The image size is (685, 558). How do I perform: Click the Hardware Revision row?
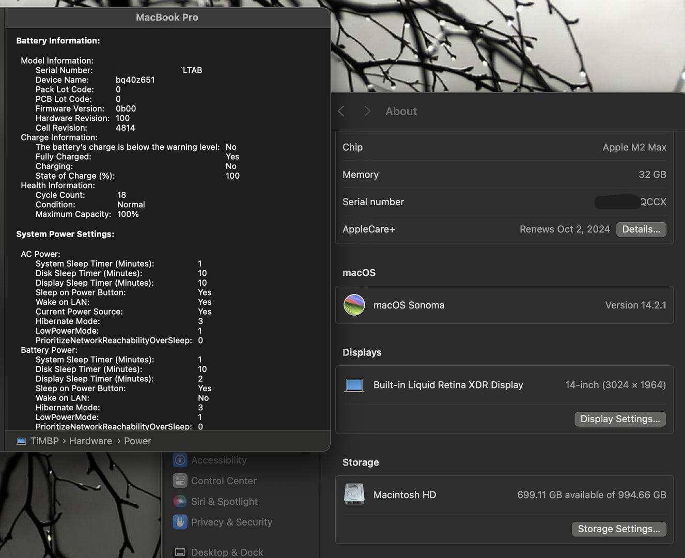[x=83, y=118]
